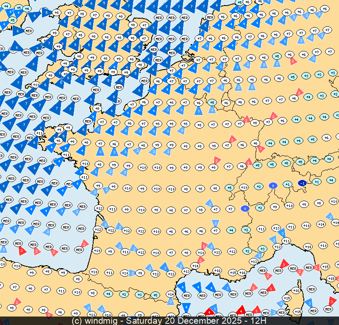The width and height of the screenshot is (339, 325).
Task: Click the cyan +5 label left of +10 in the Alps
Action: click(229, 188)
